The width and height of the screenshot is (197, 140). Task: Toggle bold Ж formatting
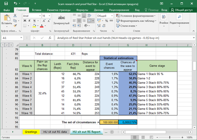pyautogui.click(x=25, y=21)
